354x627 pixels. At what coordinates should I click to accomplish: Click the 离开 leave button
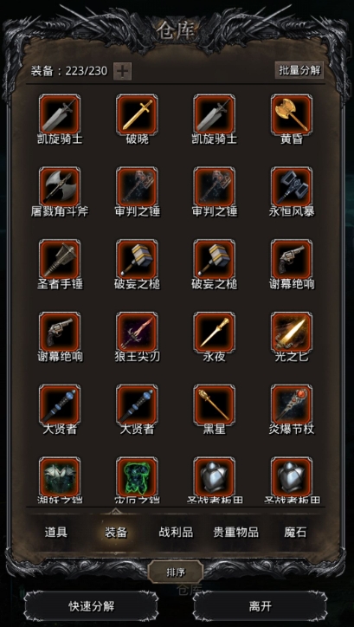tap(261, 606)
